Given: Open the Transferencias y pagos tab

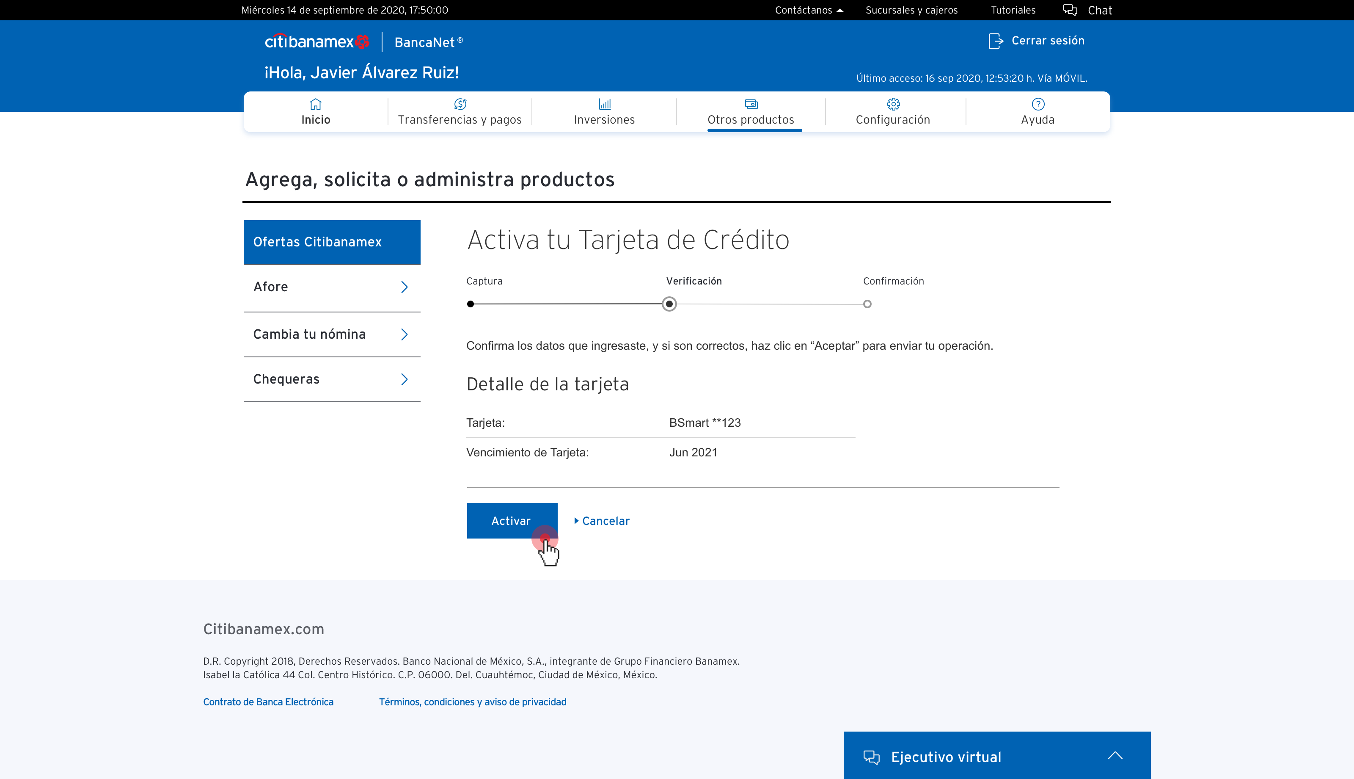Looking at the screenshot, I should pos(460,112).
